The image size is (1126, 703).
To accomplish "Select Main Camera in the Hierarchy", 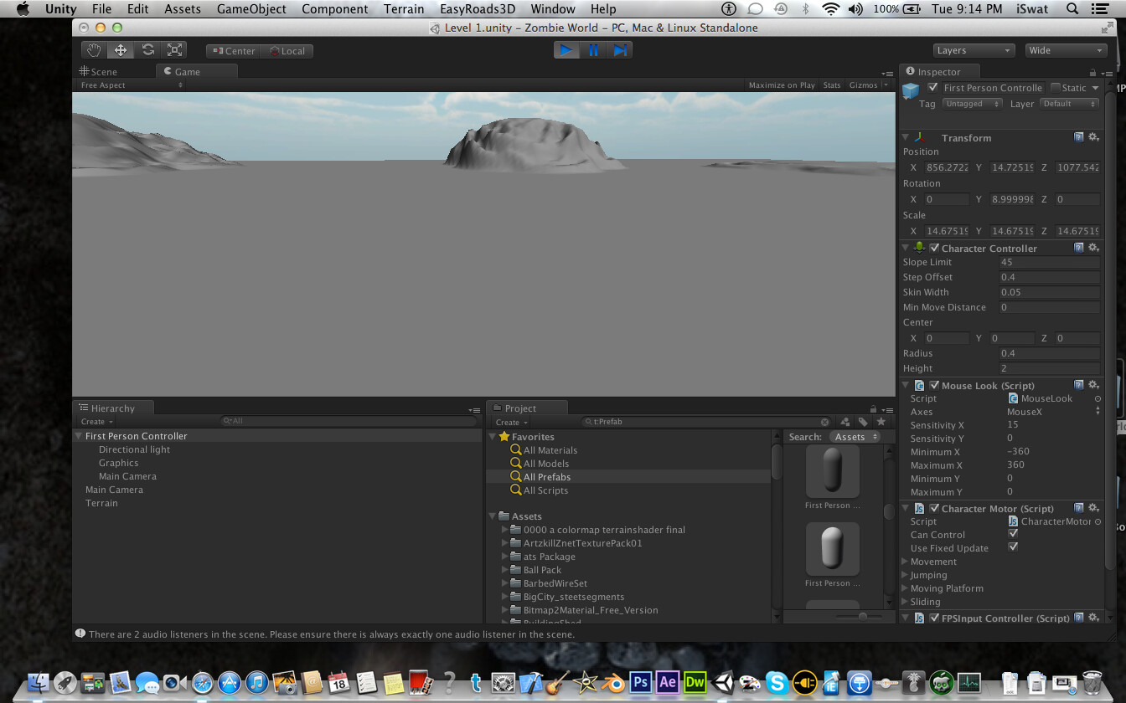I will [114, 490].
